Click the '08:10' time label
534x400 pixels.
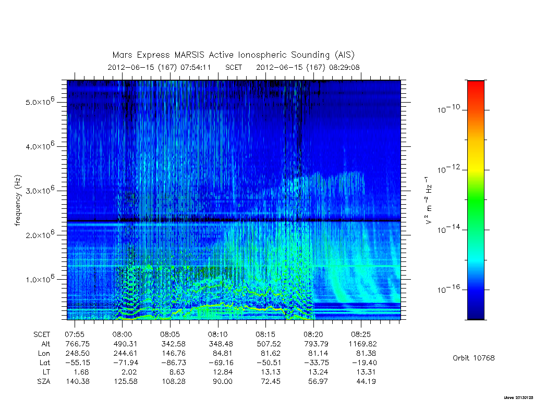[217, 335]
